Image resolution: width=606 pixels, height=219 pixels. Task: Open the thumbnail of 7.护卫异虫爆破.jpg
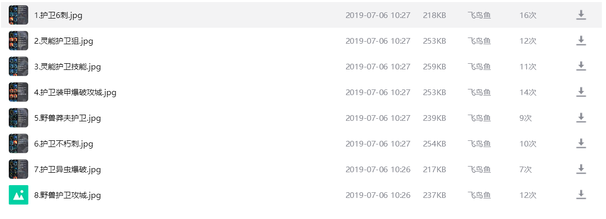point(19,169)
